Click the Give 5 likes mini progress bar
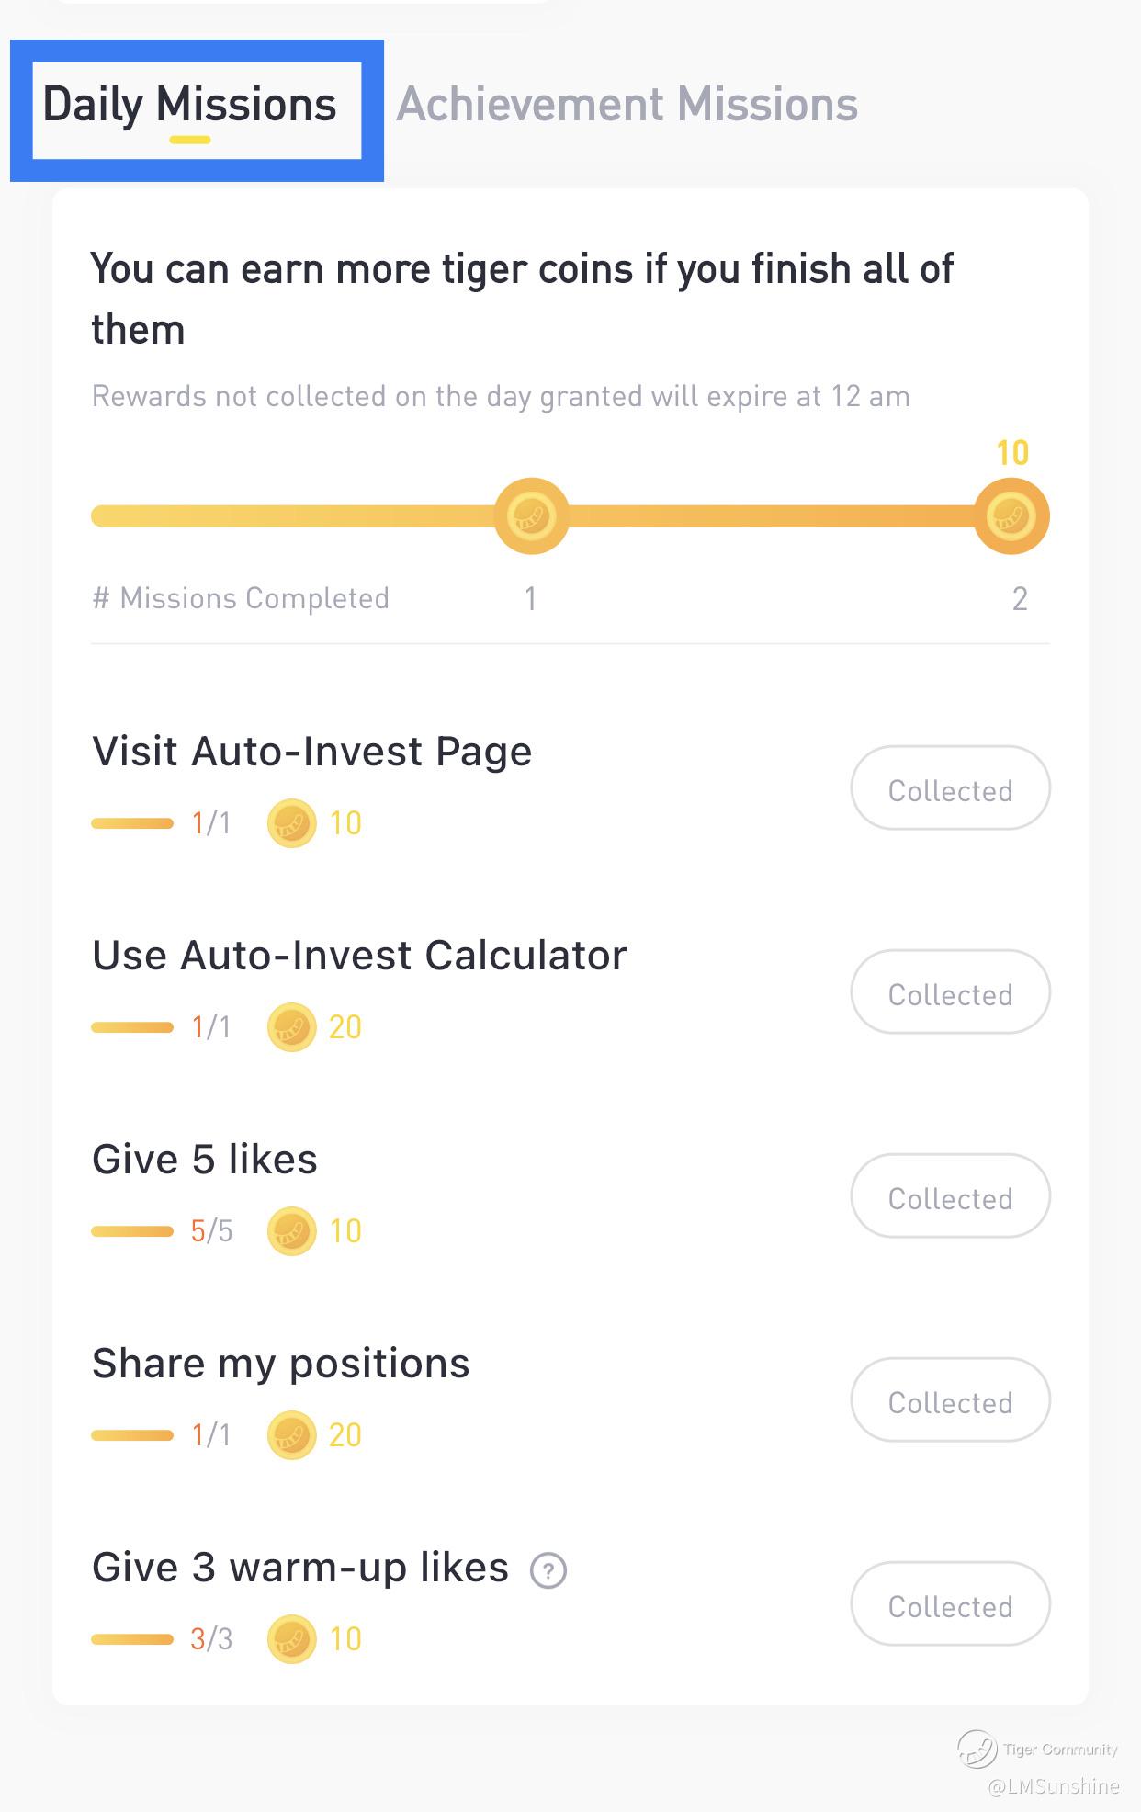Viewport: 1141px width, 1812px height. pos(132,1231)
